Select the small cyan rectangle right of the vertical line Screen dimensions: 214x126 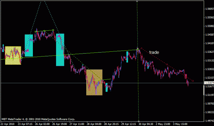click(x=148, y=65)
